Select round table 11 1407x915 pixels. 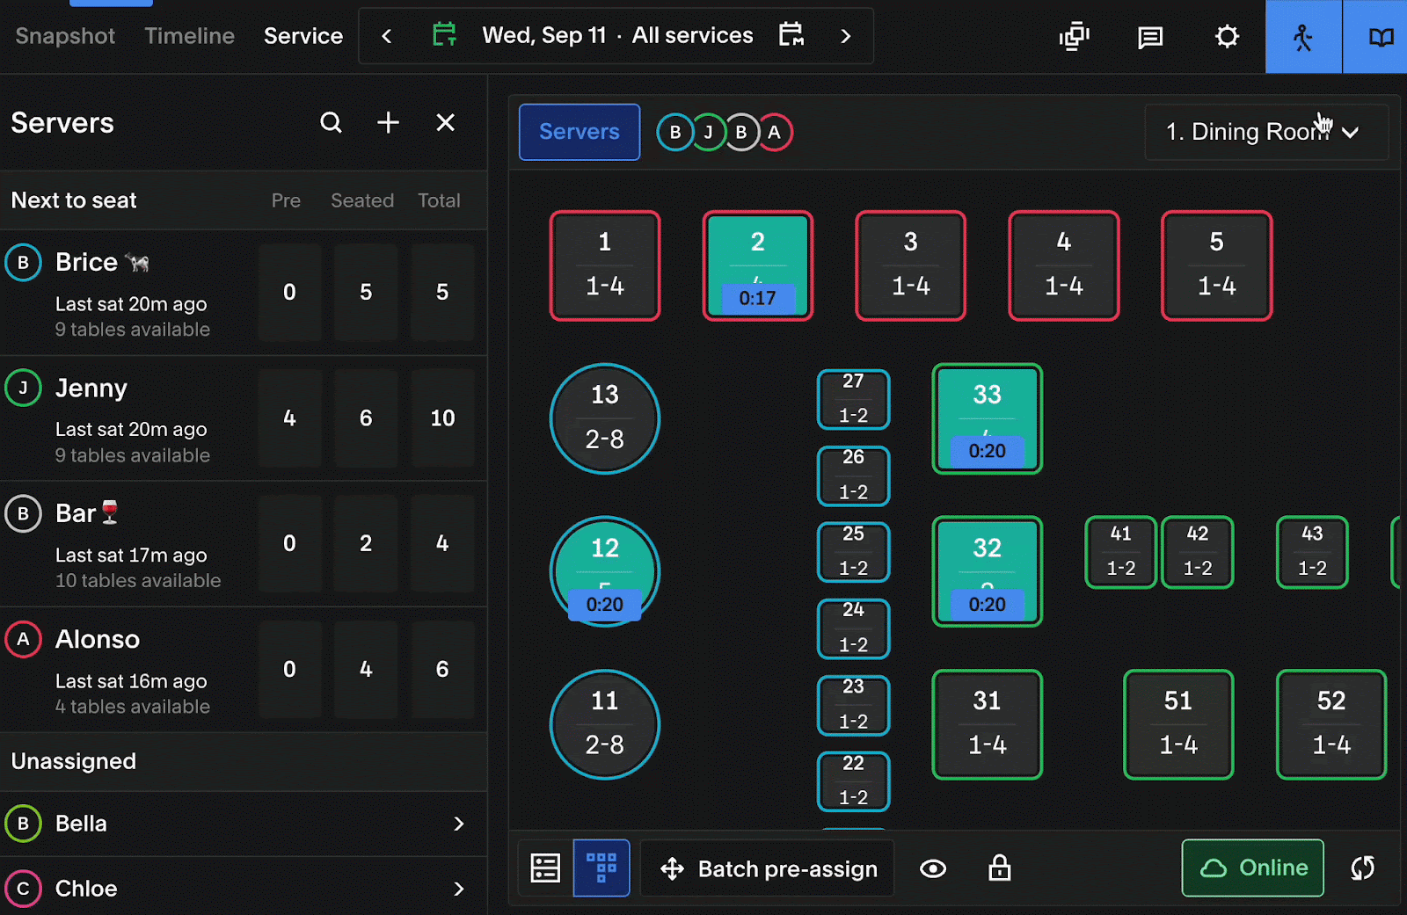coord(605,724)
